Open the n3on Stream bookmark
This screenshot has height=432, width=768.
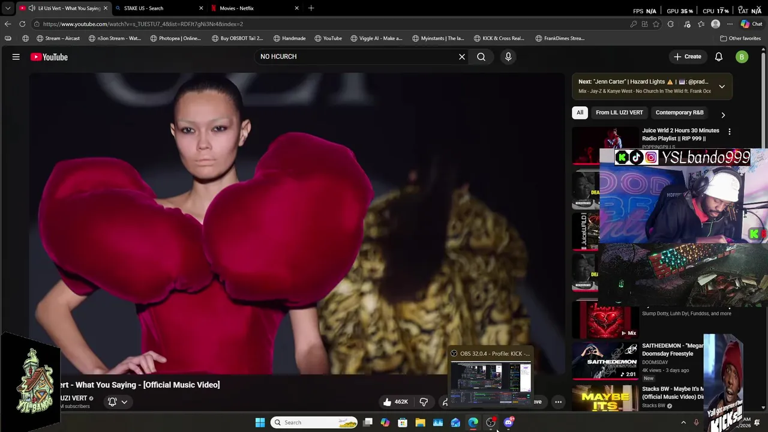point(115,38)
